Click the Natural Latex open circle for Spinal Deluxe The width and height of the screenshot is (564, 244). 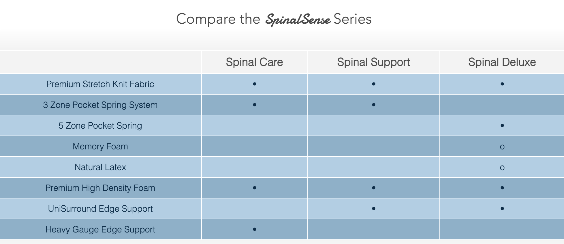coord(502,168)
